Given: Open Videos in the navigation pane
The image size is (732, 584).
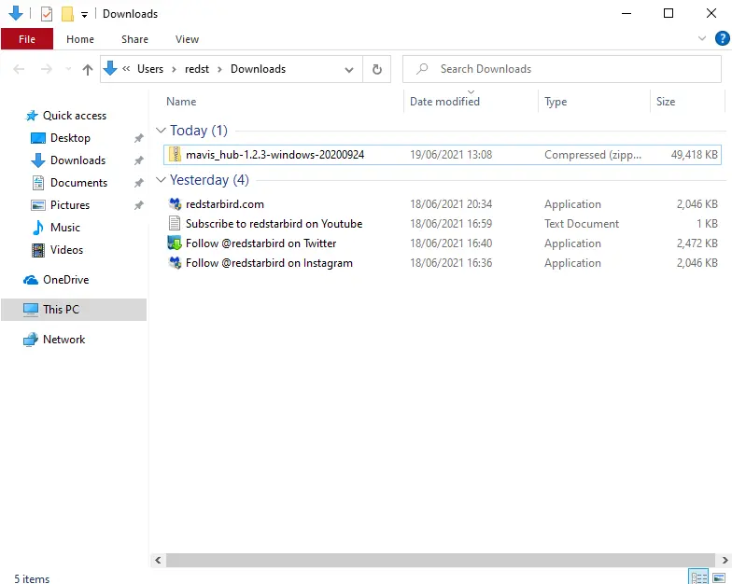Looking at the screenshot, I should point(66,250).
